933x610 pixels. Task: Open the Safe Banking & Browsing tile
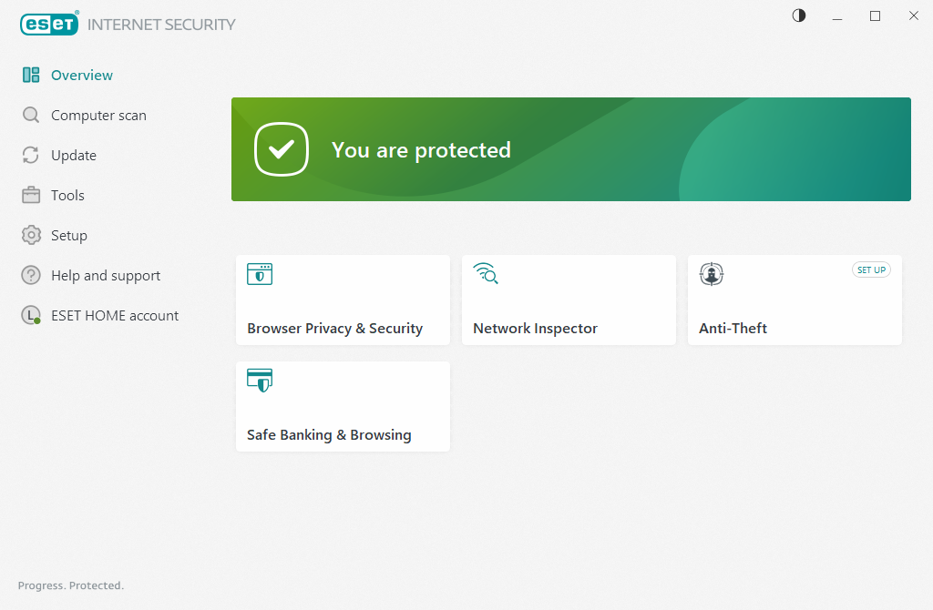click(x=343, y=406)
